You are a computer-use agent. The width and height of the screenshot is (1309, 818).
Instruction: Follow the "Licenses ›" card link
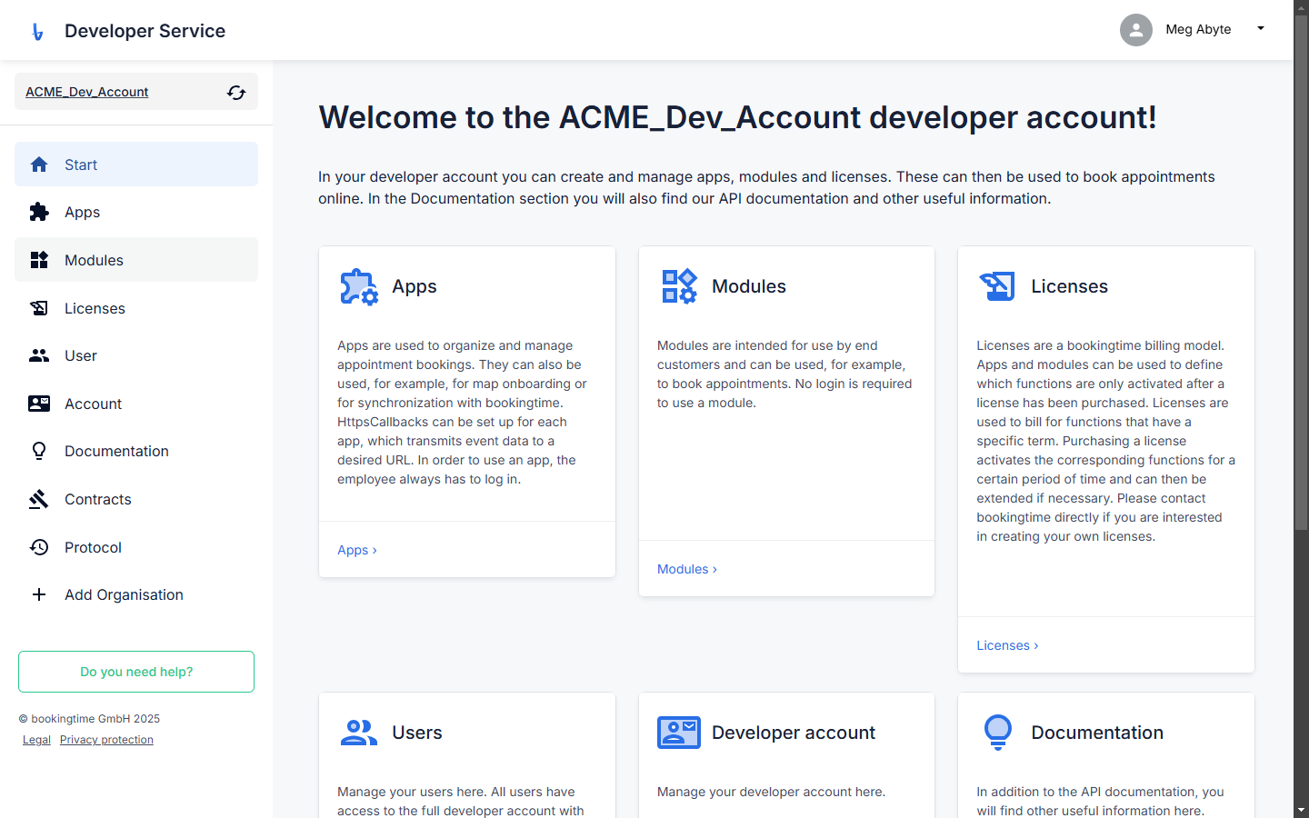pyautogui.click(x=1007, y=645)
